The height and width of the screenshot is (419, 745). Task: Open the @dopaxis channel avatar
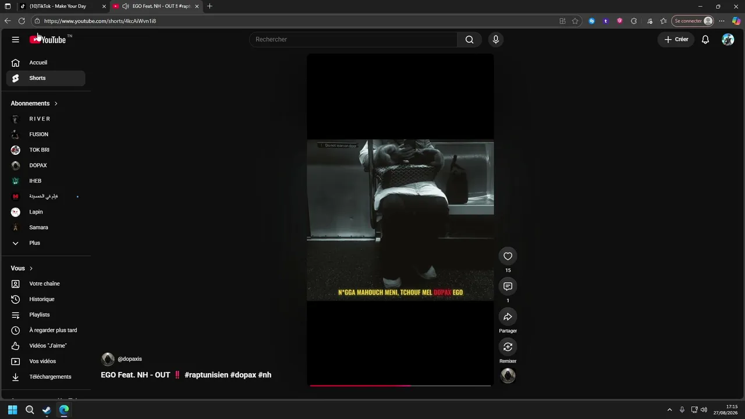(108, 359)
